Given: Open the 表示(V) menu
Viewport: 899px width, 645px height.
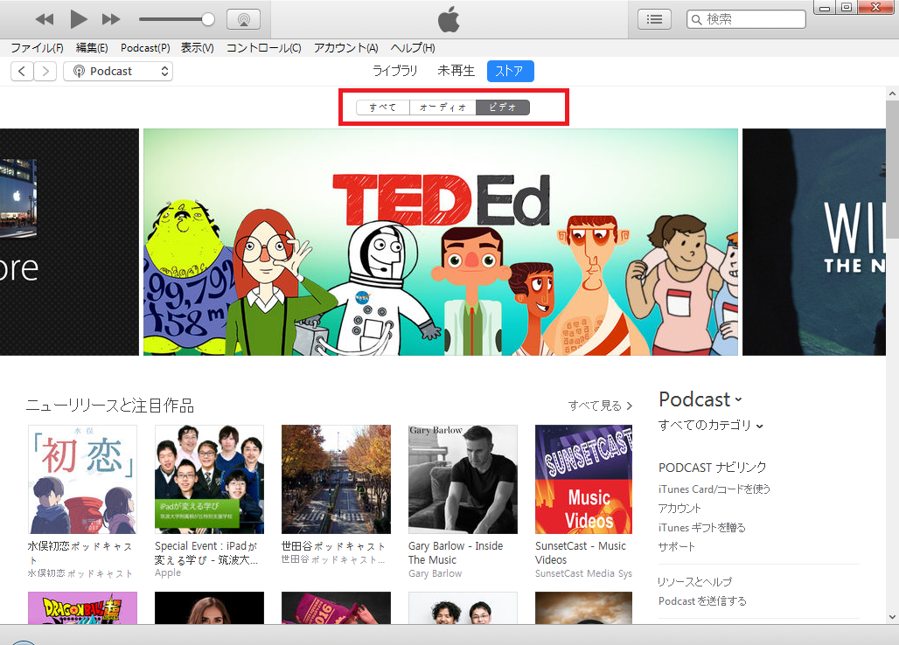Looking at the screenshot, I should click(198, 48).
